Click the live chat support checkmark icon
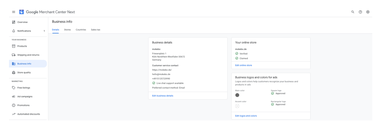 154,83
